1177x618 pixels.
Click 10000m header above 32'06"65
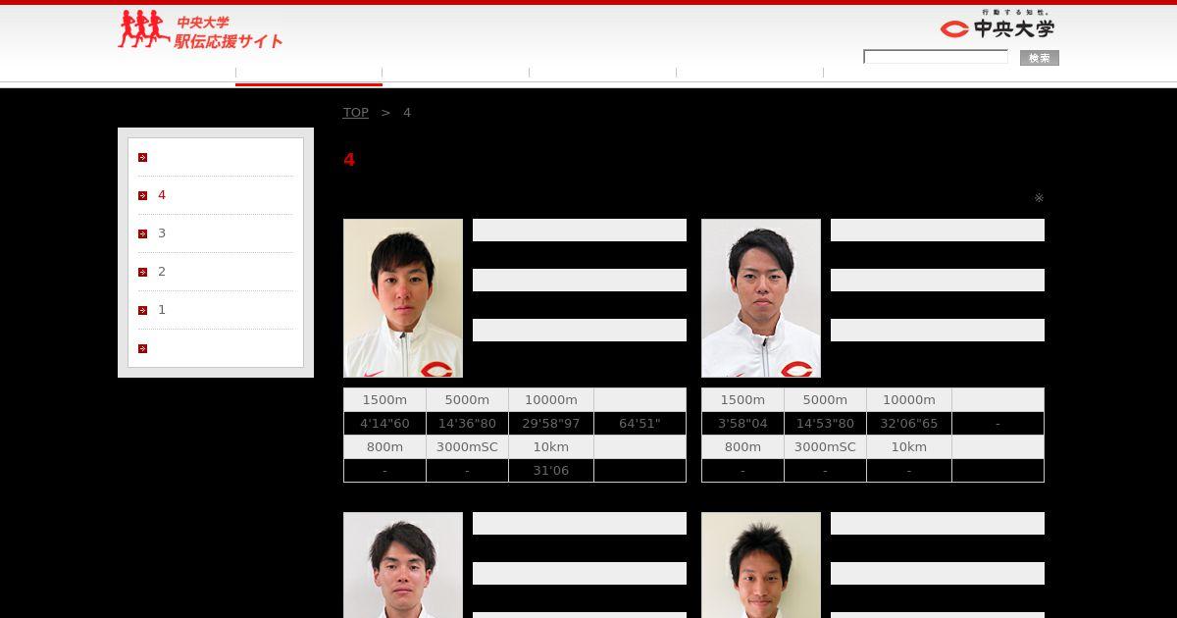point(909,400)
